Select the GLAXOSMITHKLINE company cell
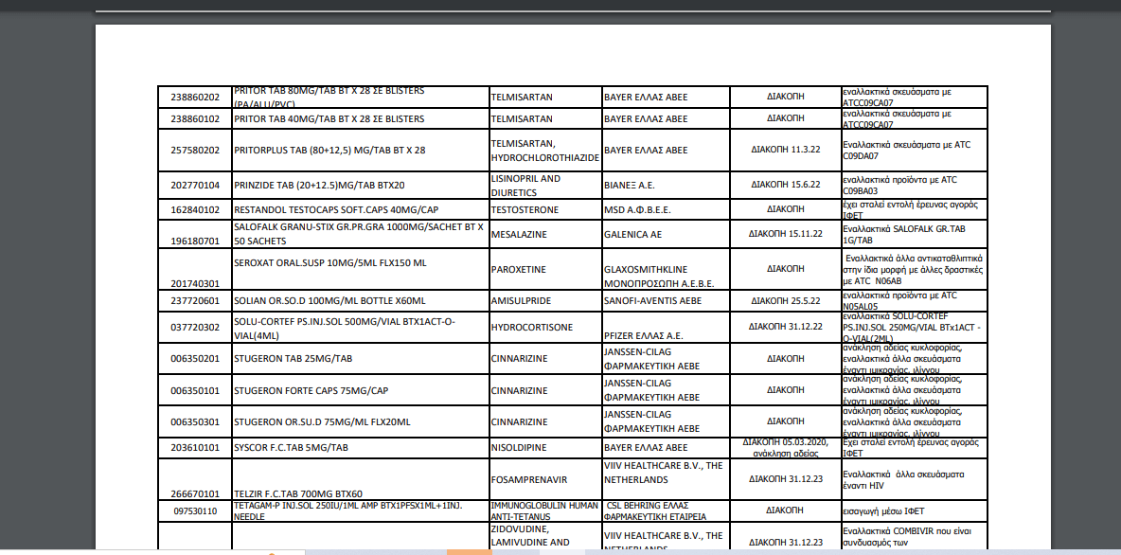This screenshot has width=1121, height=555. [x=659, y=276]
